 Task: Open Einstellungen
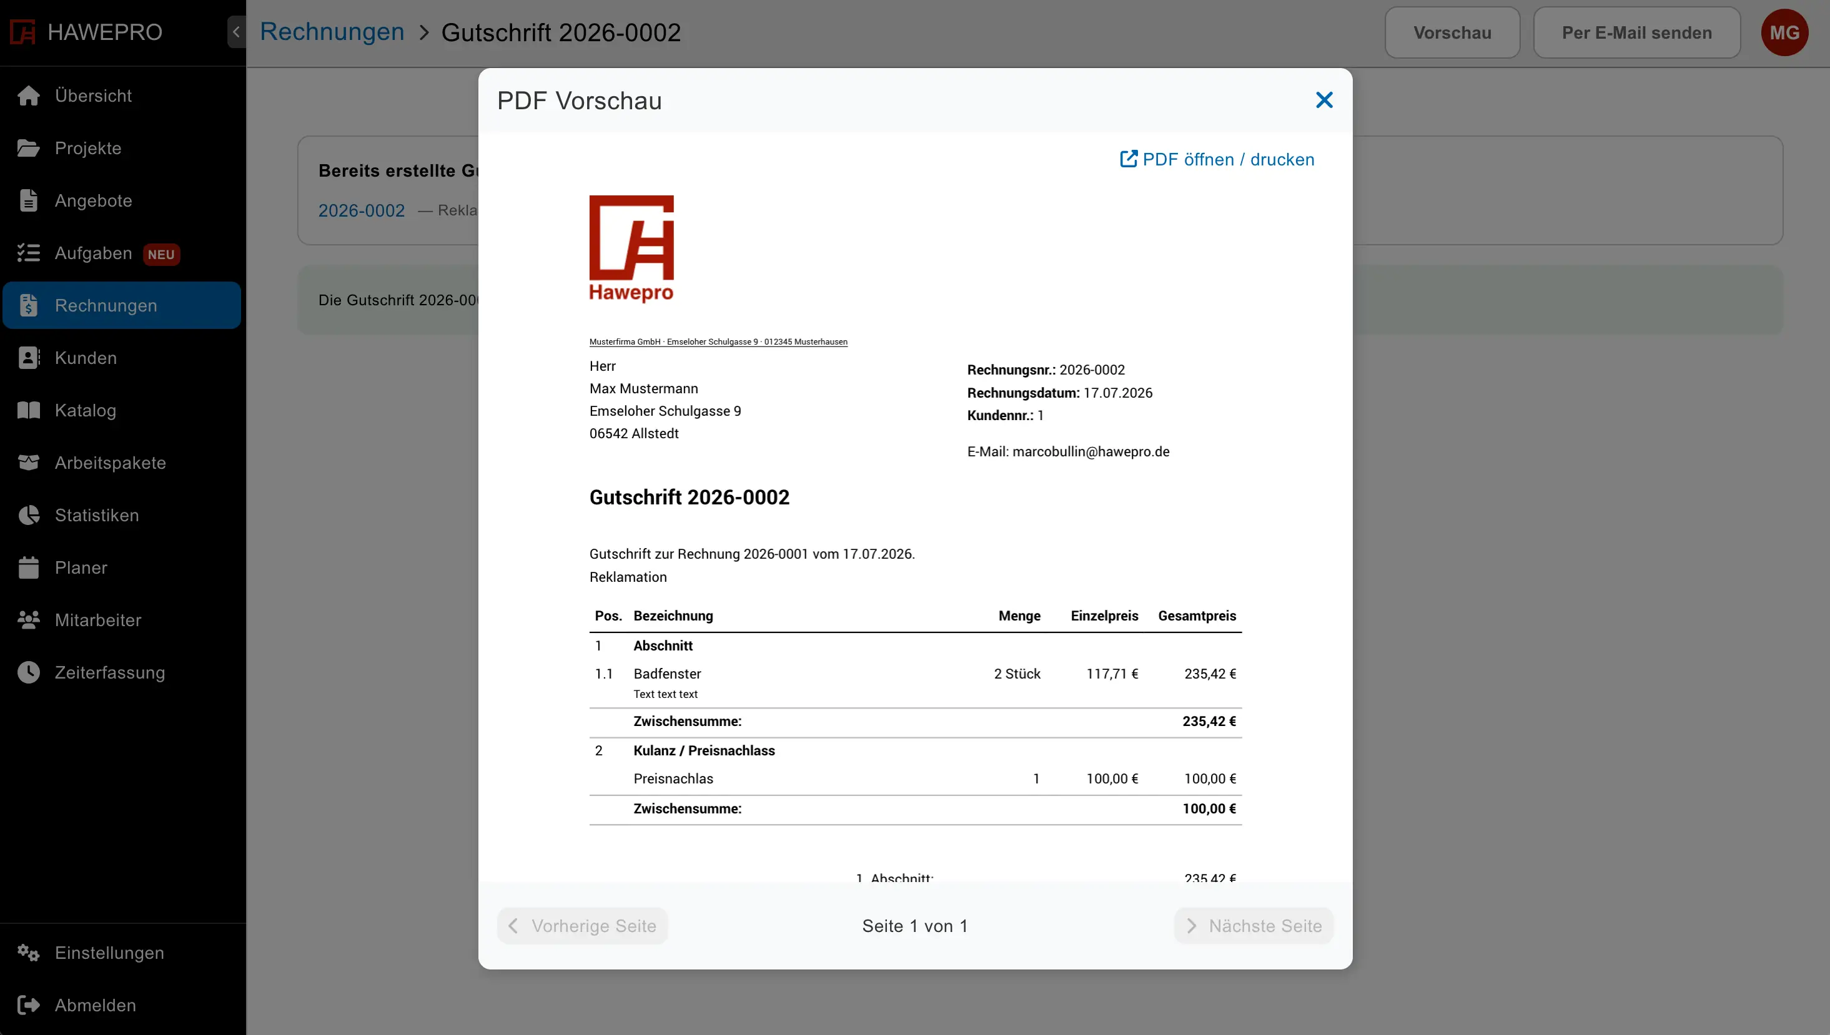click(x=122, y=953)
